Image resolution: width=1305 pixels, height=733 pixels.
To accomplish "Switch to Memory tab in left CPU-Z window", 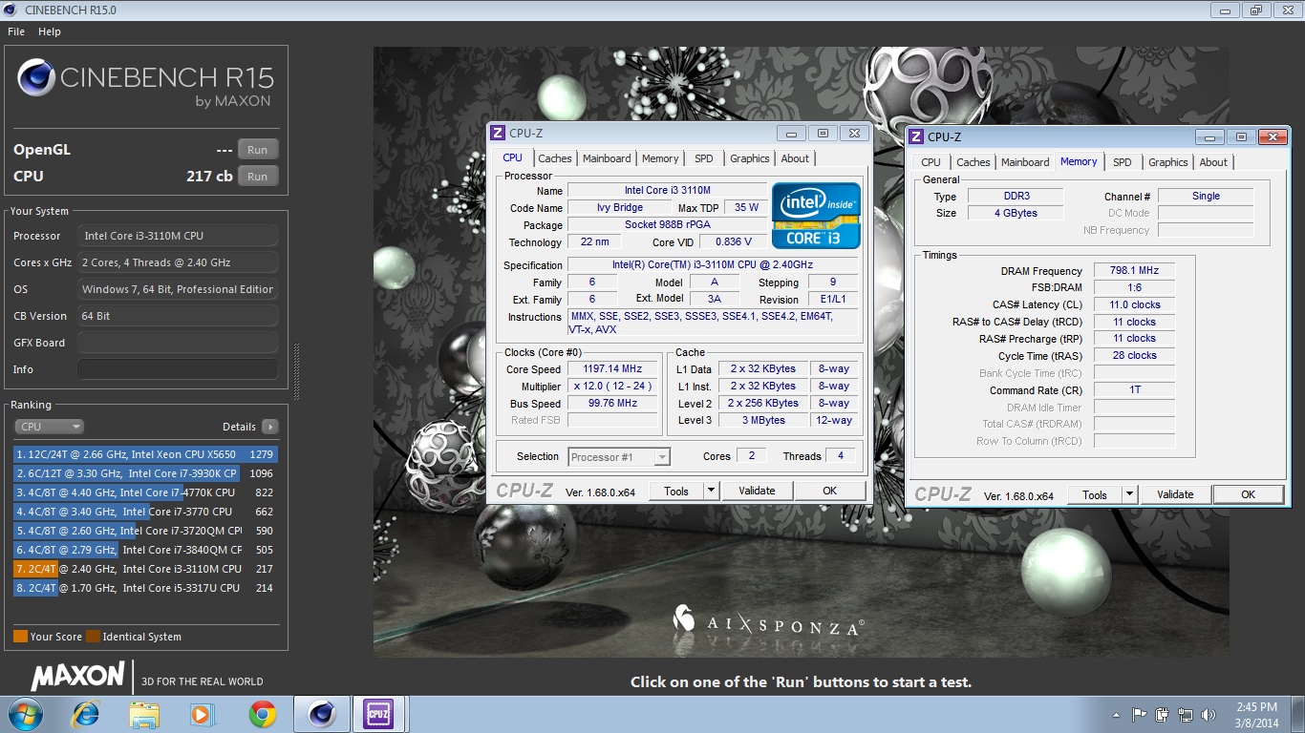I will click(660, 158).
